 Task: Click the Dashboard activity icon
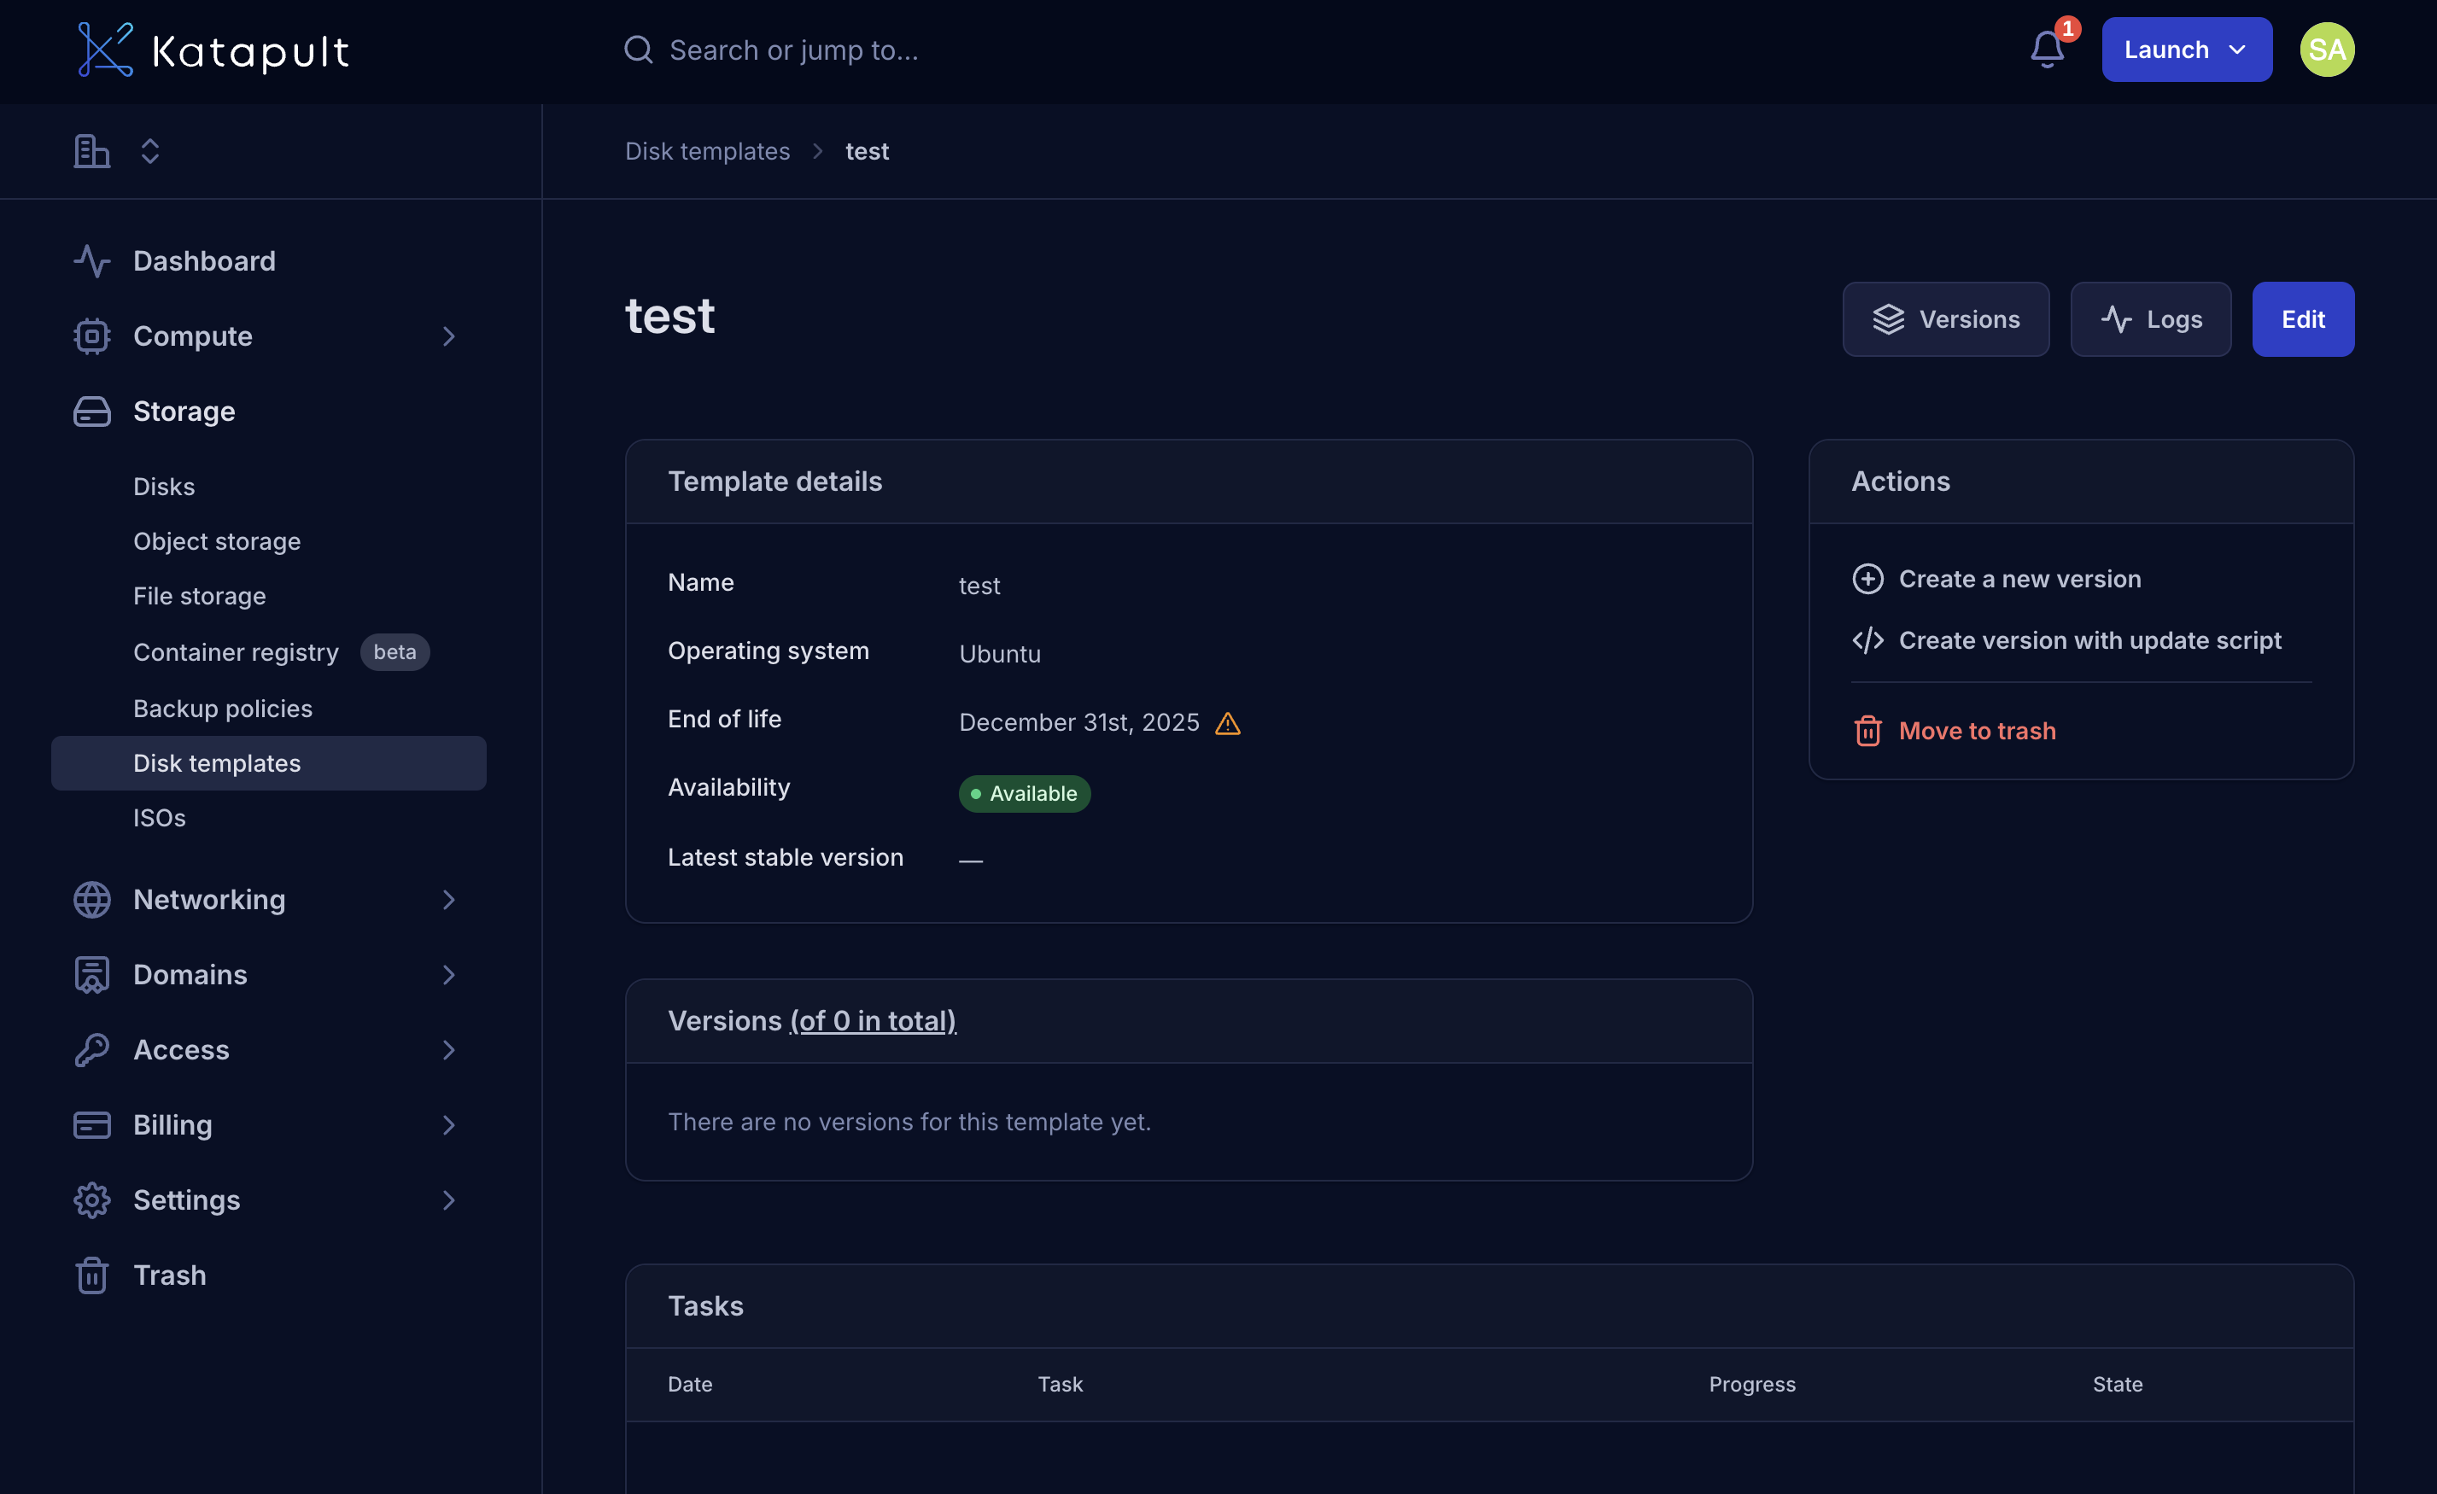91,261
